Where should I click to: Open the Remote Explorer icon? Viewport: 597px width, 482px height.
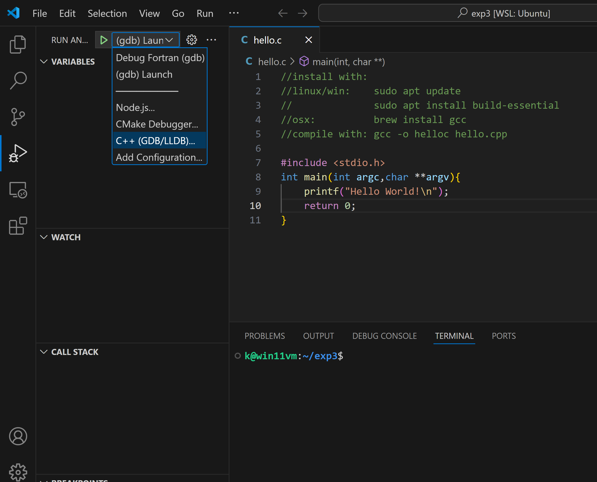(18, 190)
